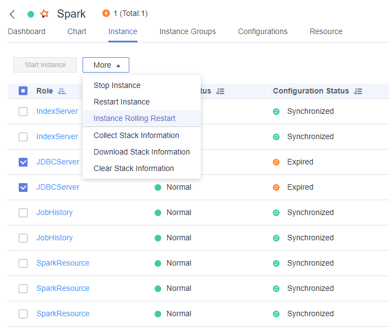Click the green Spark service status dot
Viewport: 389px width, 336px height.
click(x=31, y=14)
